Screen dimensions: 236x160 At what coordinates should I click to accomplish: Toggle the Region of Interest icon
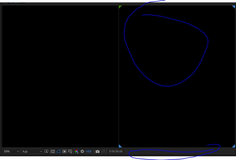(64, 151)
